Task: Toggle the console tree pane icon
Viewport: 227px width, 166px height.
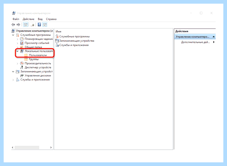Action: point(26,25)
